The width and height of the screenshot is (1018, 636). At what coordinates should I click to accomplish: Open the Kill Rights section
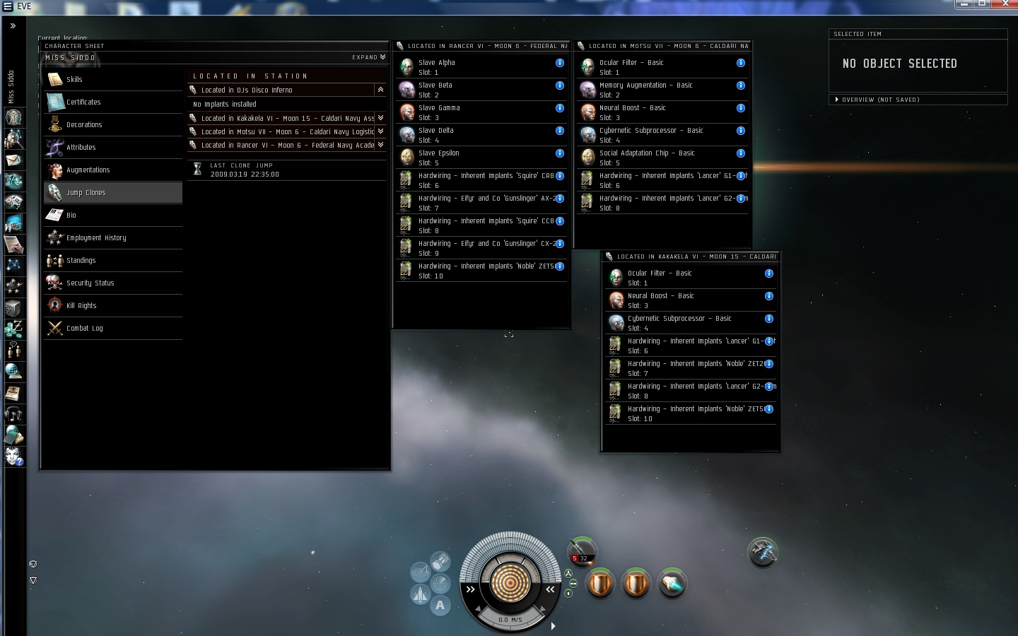[x=113, y=306]
